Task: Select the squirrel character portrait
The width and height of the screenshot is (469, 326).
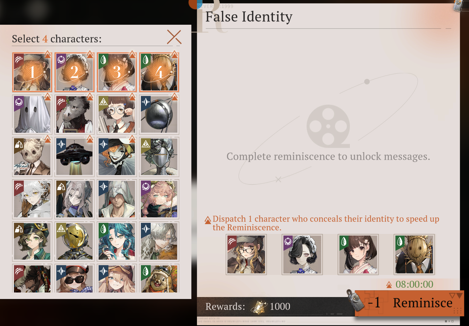Action: pyautogui.click(x=159, y=278)
